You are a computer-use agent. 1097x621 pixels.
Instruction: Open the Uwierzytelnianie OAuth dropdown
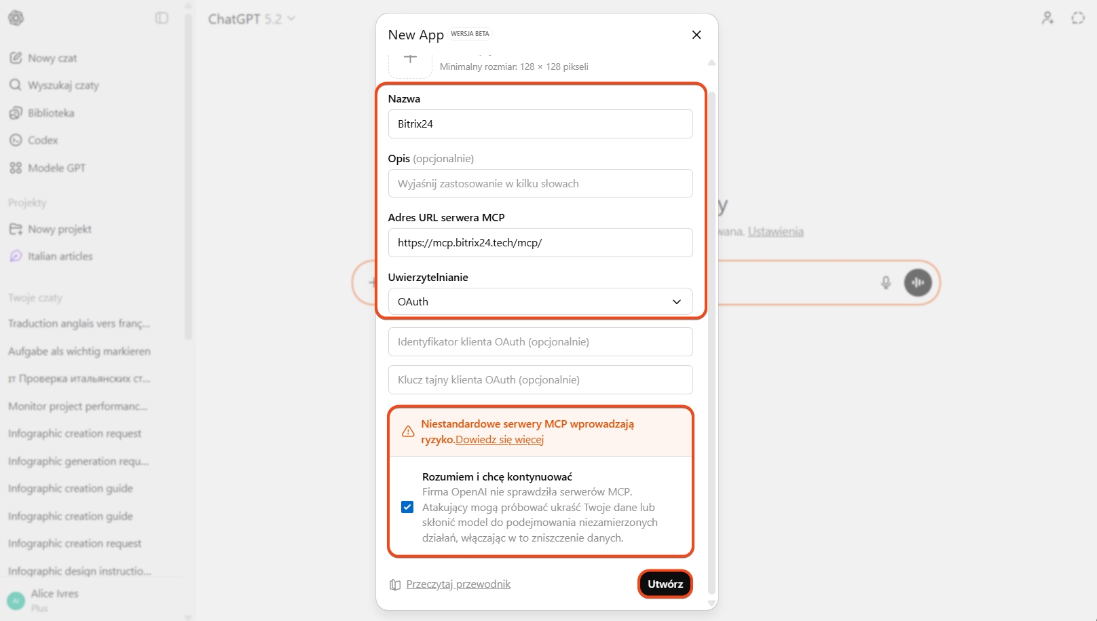point(540,302)
